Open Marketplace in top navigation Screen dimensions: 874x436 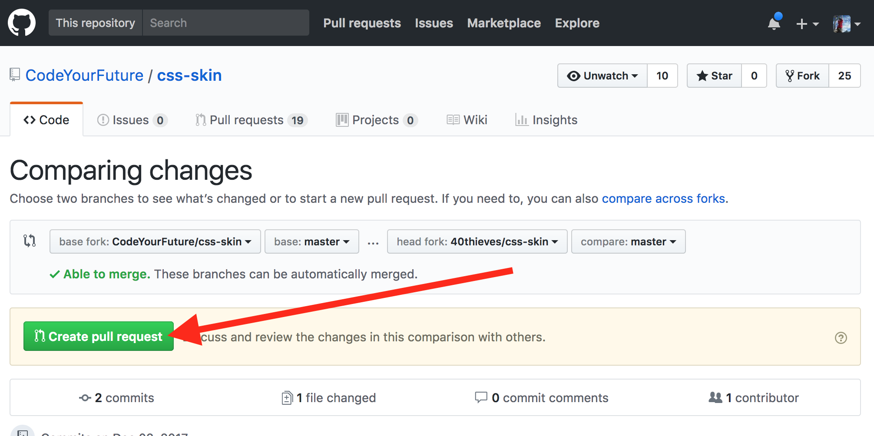[504, 23]
